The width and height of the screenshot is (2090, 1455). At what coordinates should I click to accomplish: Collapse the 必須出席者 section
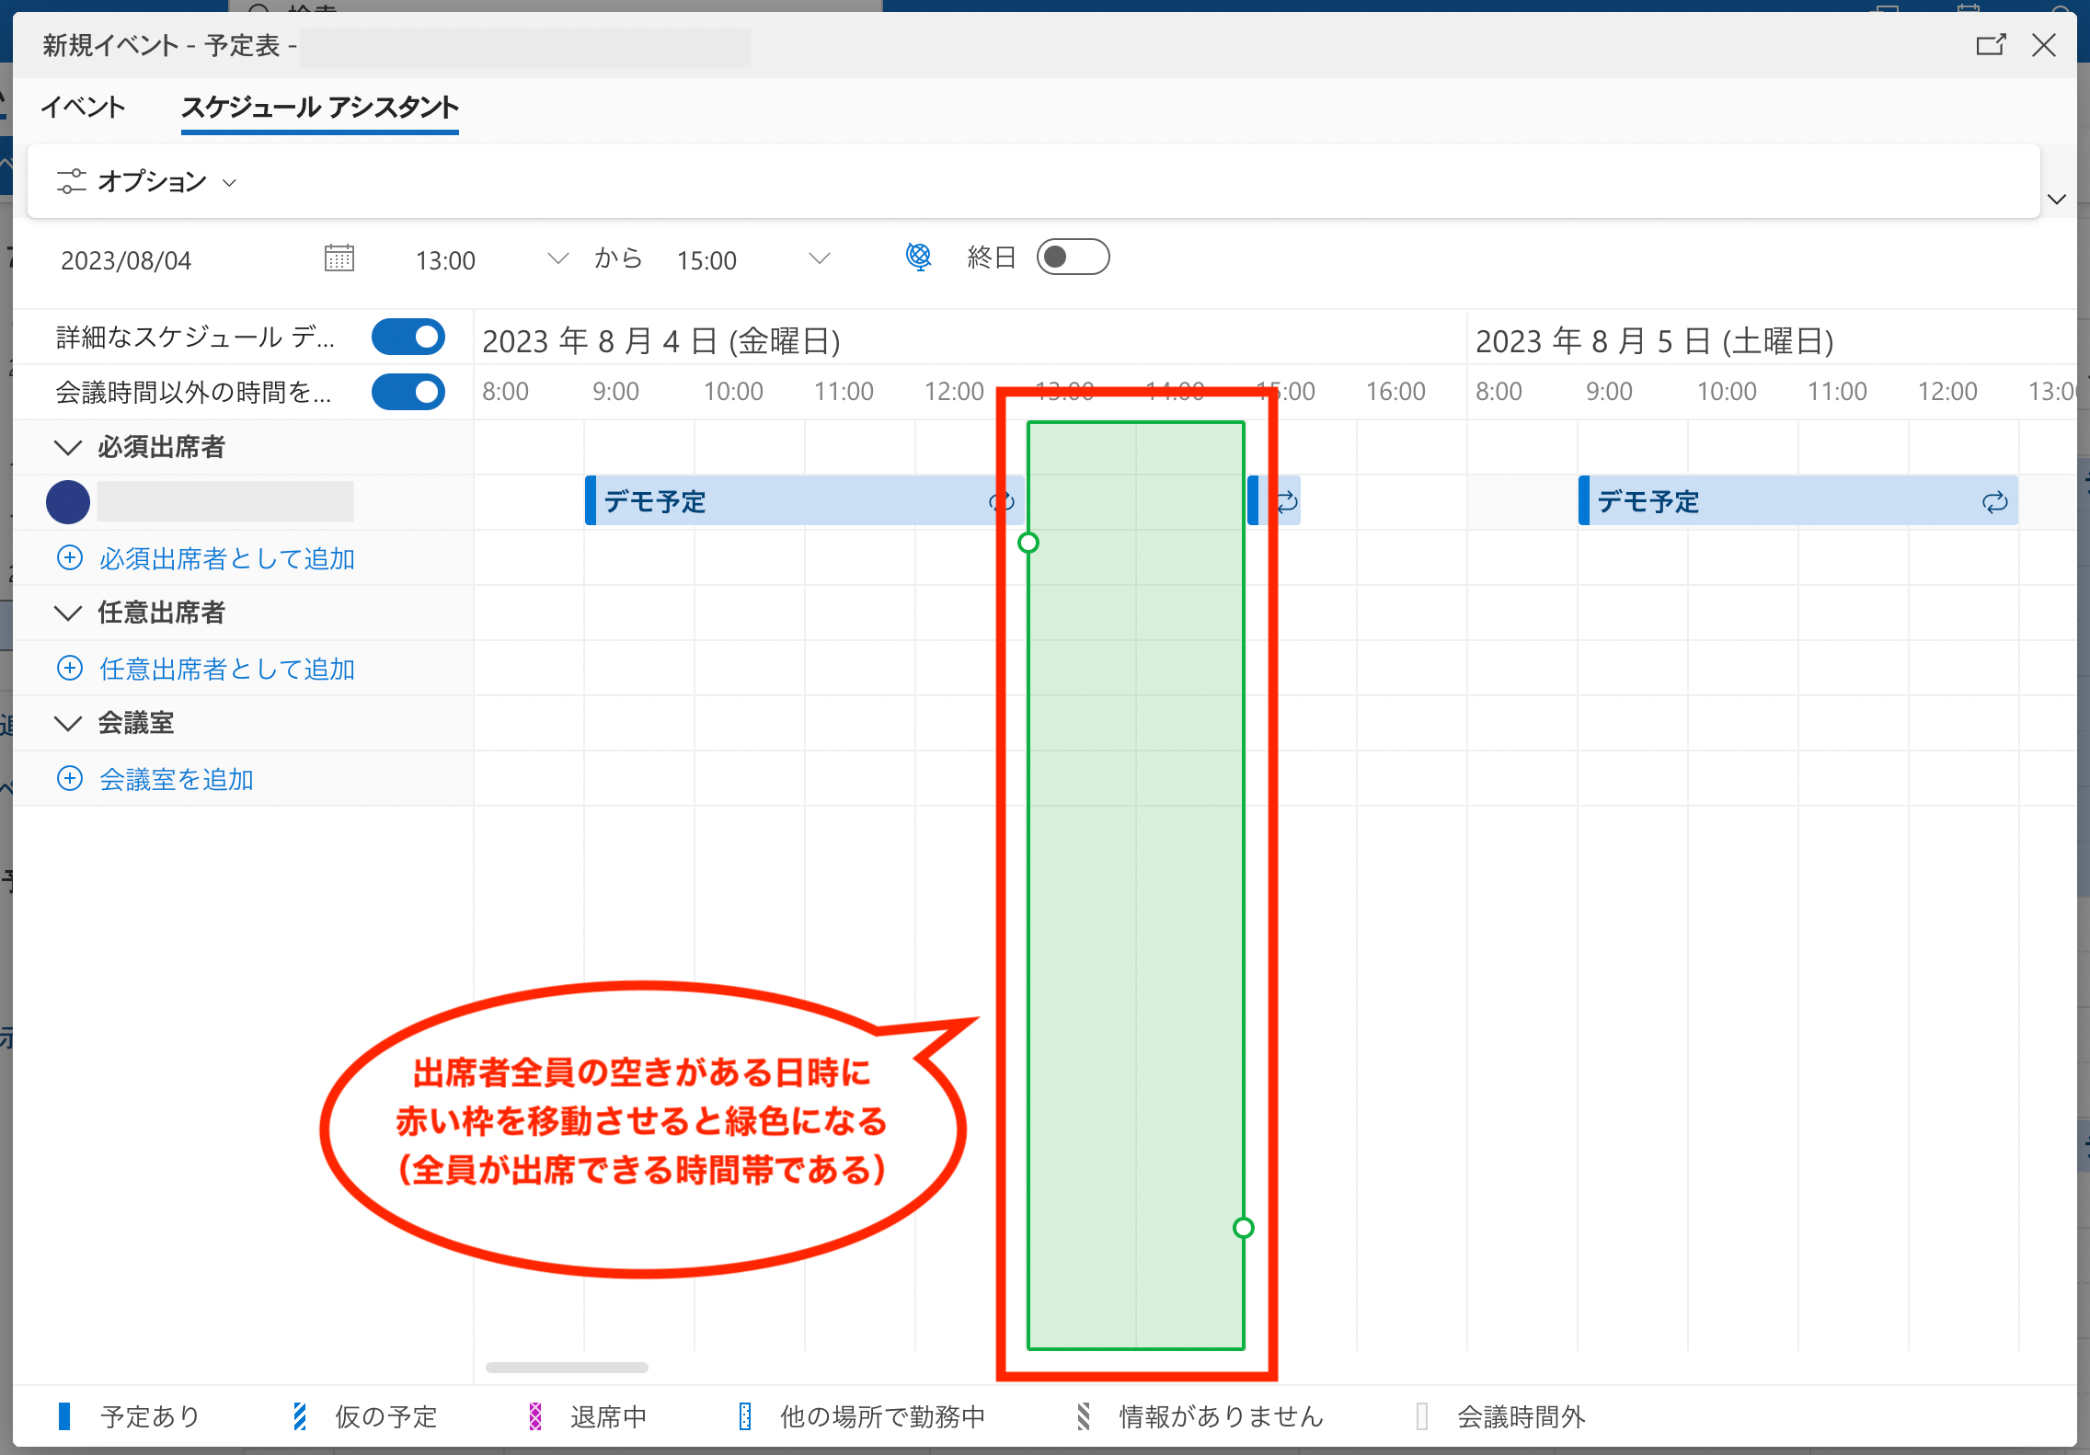(x=68, y=448)
